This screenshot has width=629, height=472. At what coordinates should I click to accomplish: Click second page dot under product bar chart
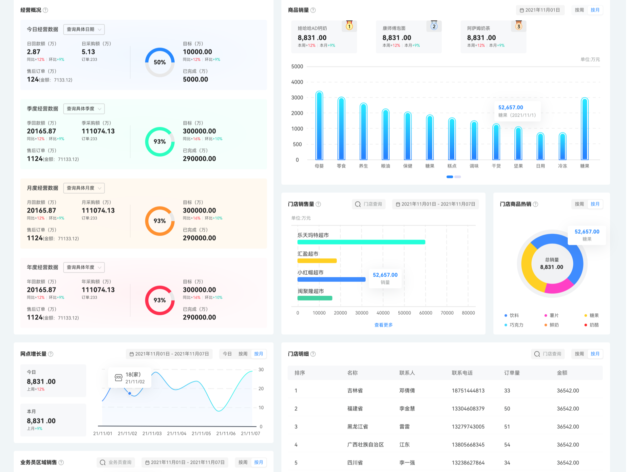pos(458,177)
